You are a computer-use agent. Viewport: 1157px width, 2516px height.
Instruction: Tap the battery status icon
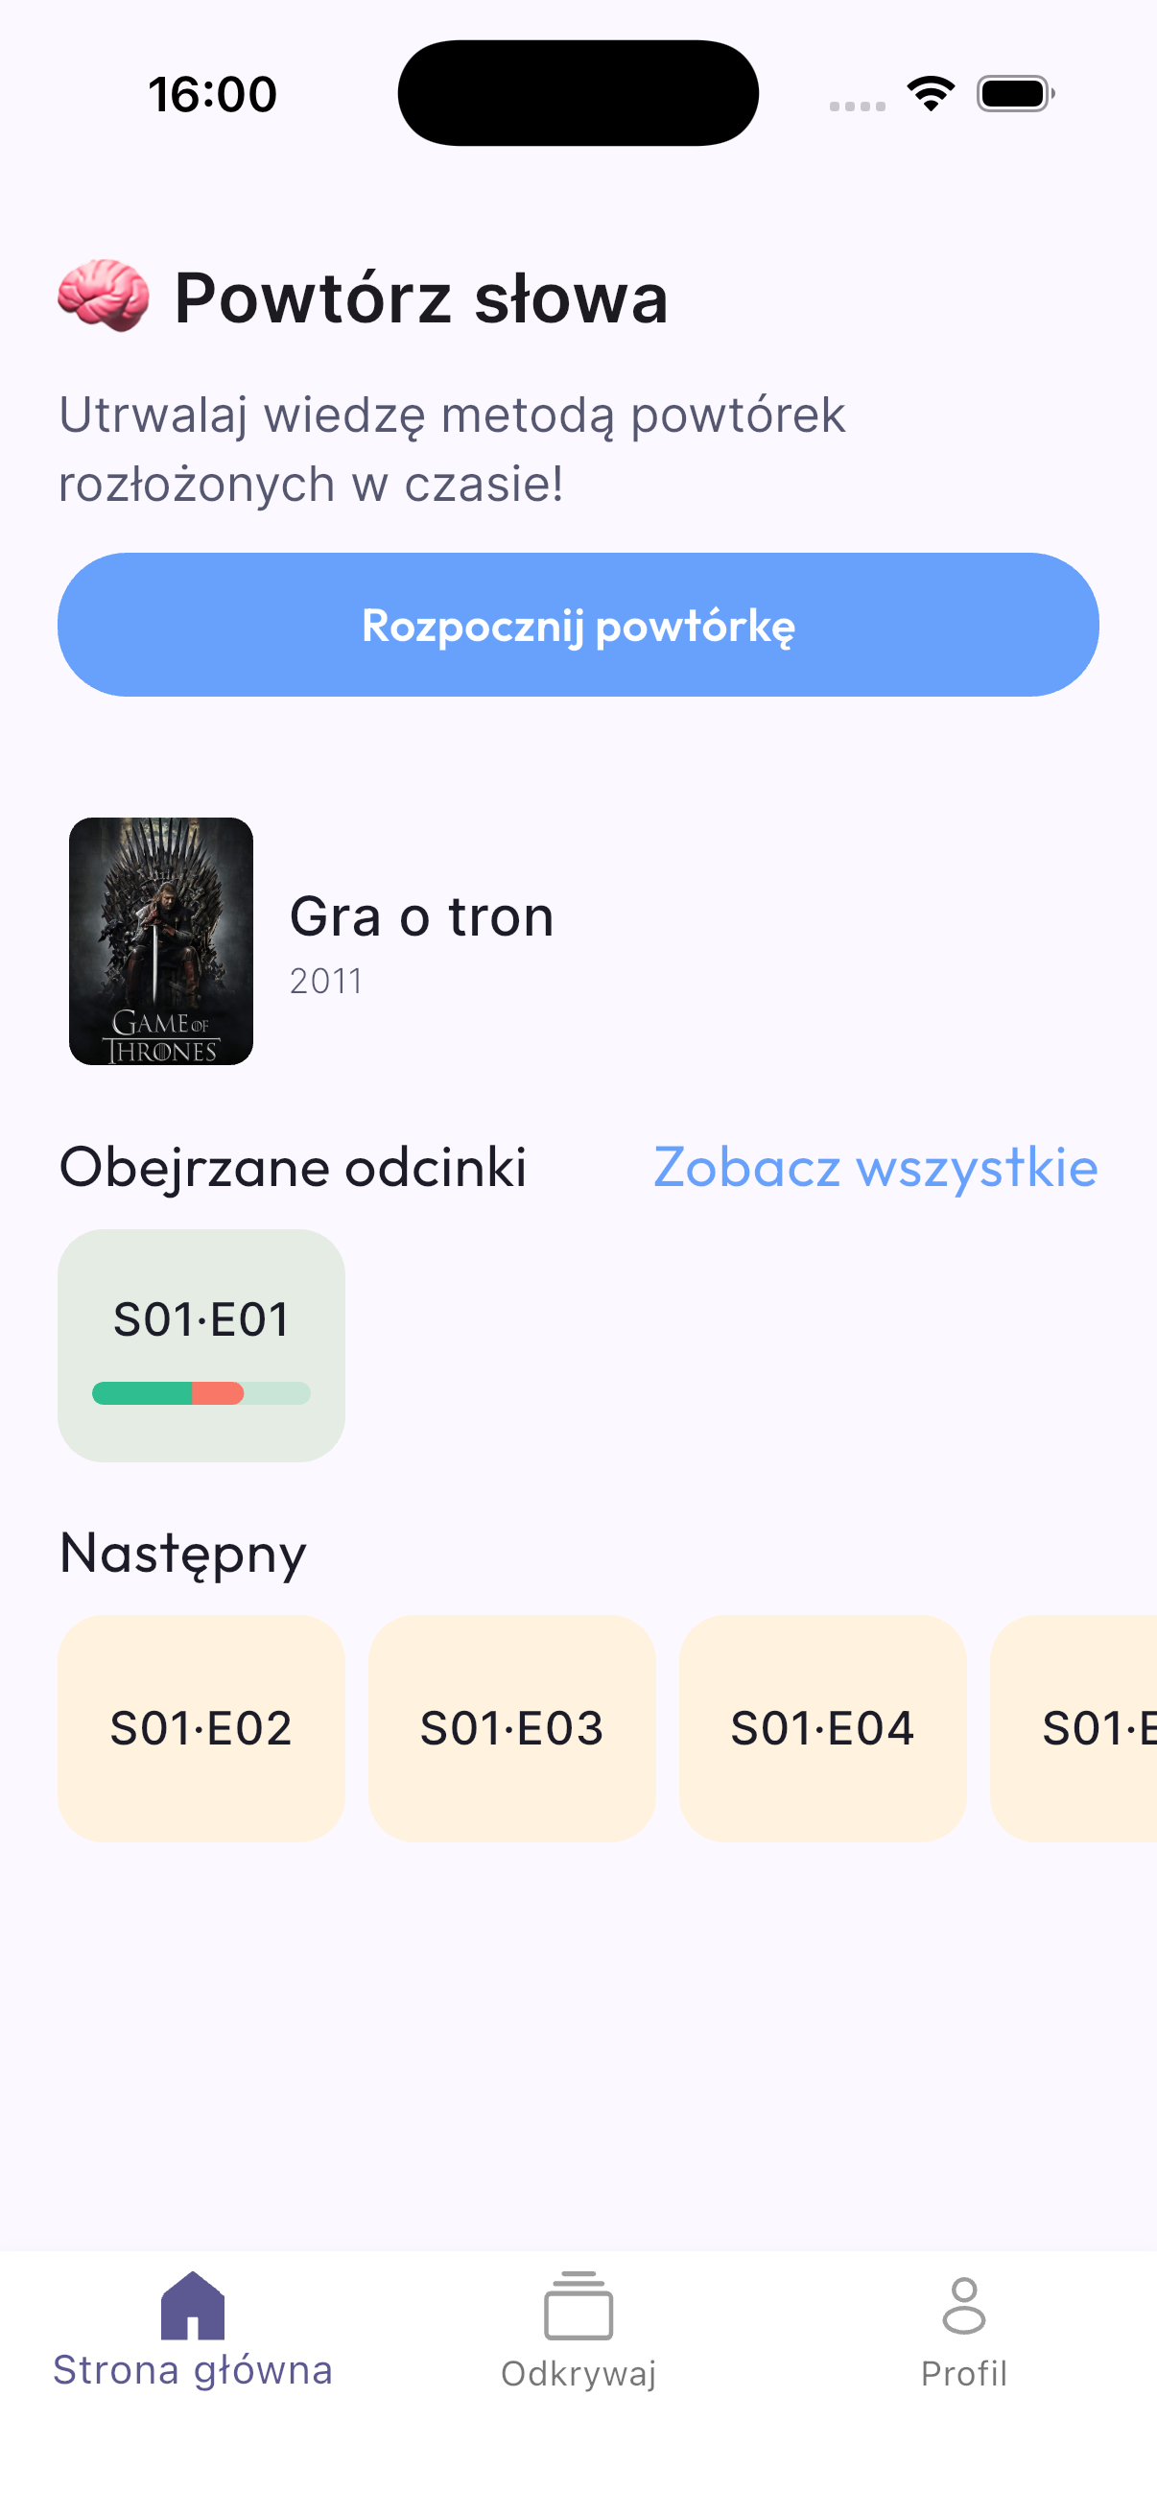click(1015, 94)
